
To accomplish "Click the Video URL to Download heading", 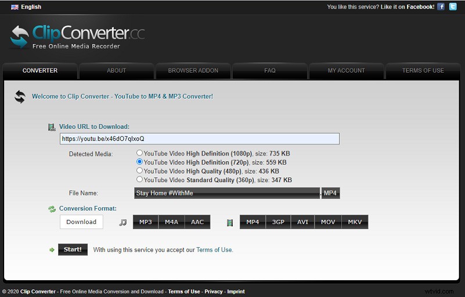I will 94,127.
